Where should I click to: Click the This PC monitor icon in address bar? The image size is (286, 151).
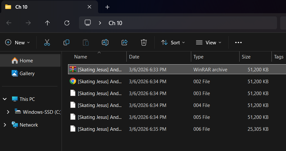(88, 23)
